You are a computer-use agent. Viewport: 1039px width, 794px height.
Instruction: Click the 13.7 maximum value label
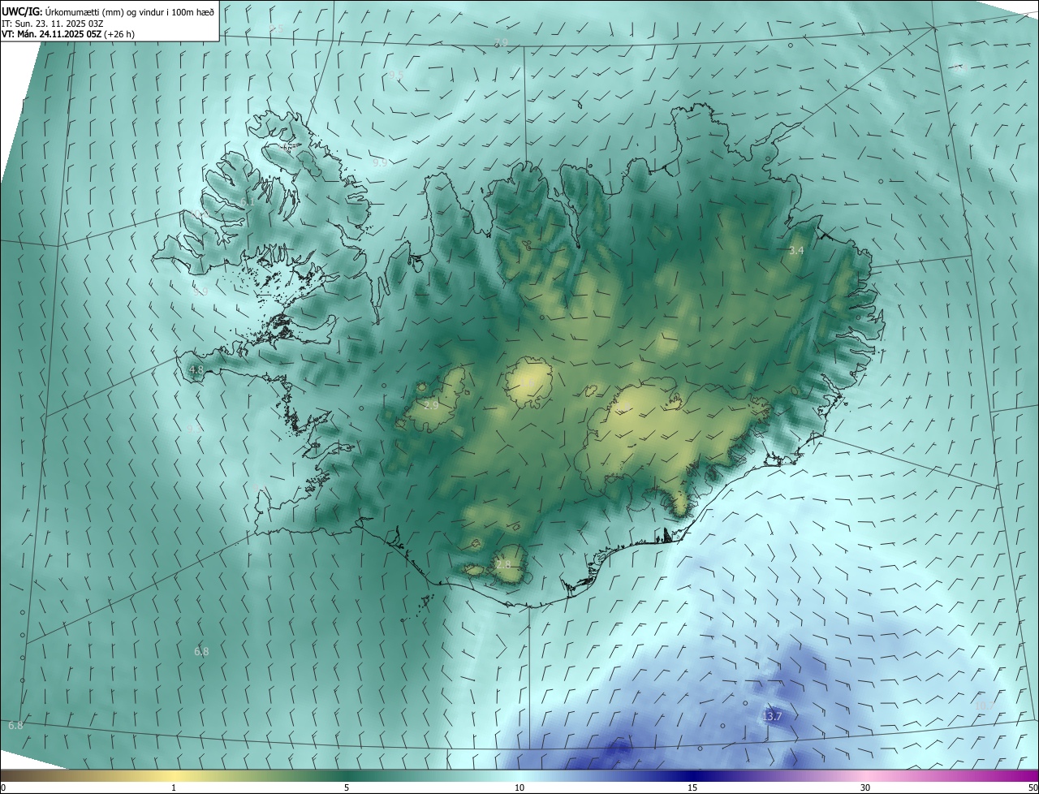[x=772, y=716]
